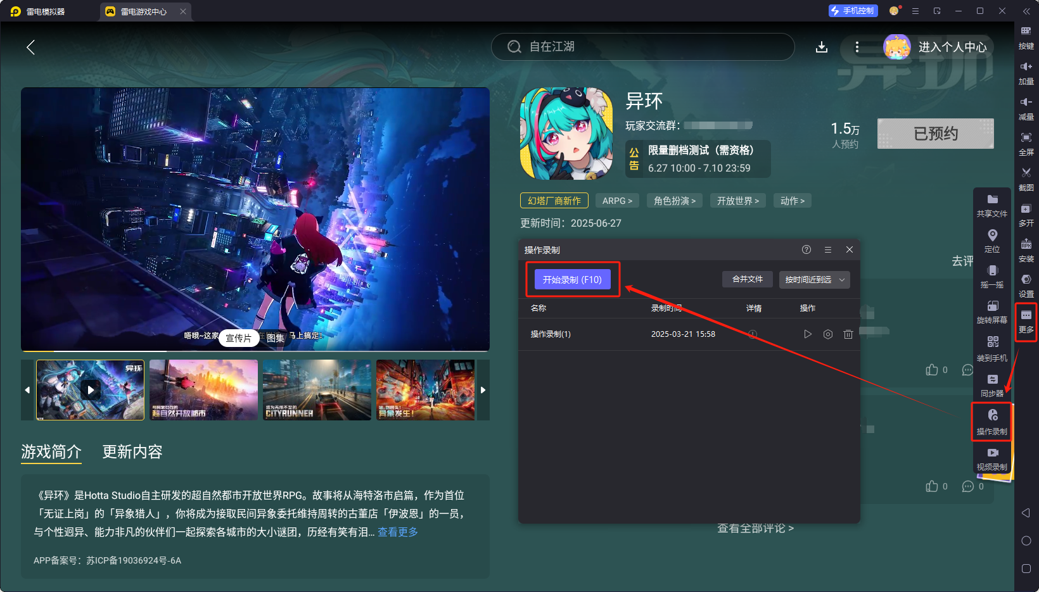Open 多开 multi-instance manager
Screen dimensions: 1039x592
(x=1026, y=215)
